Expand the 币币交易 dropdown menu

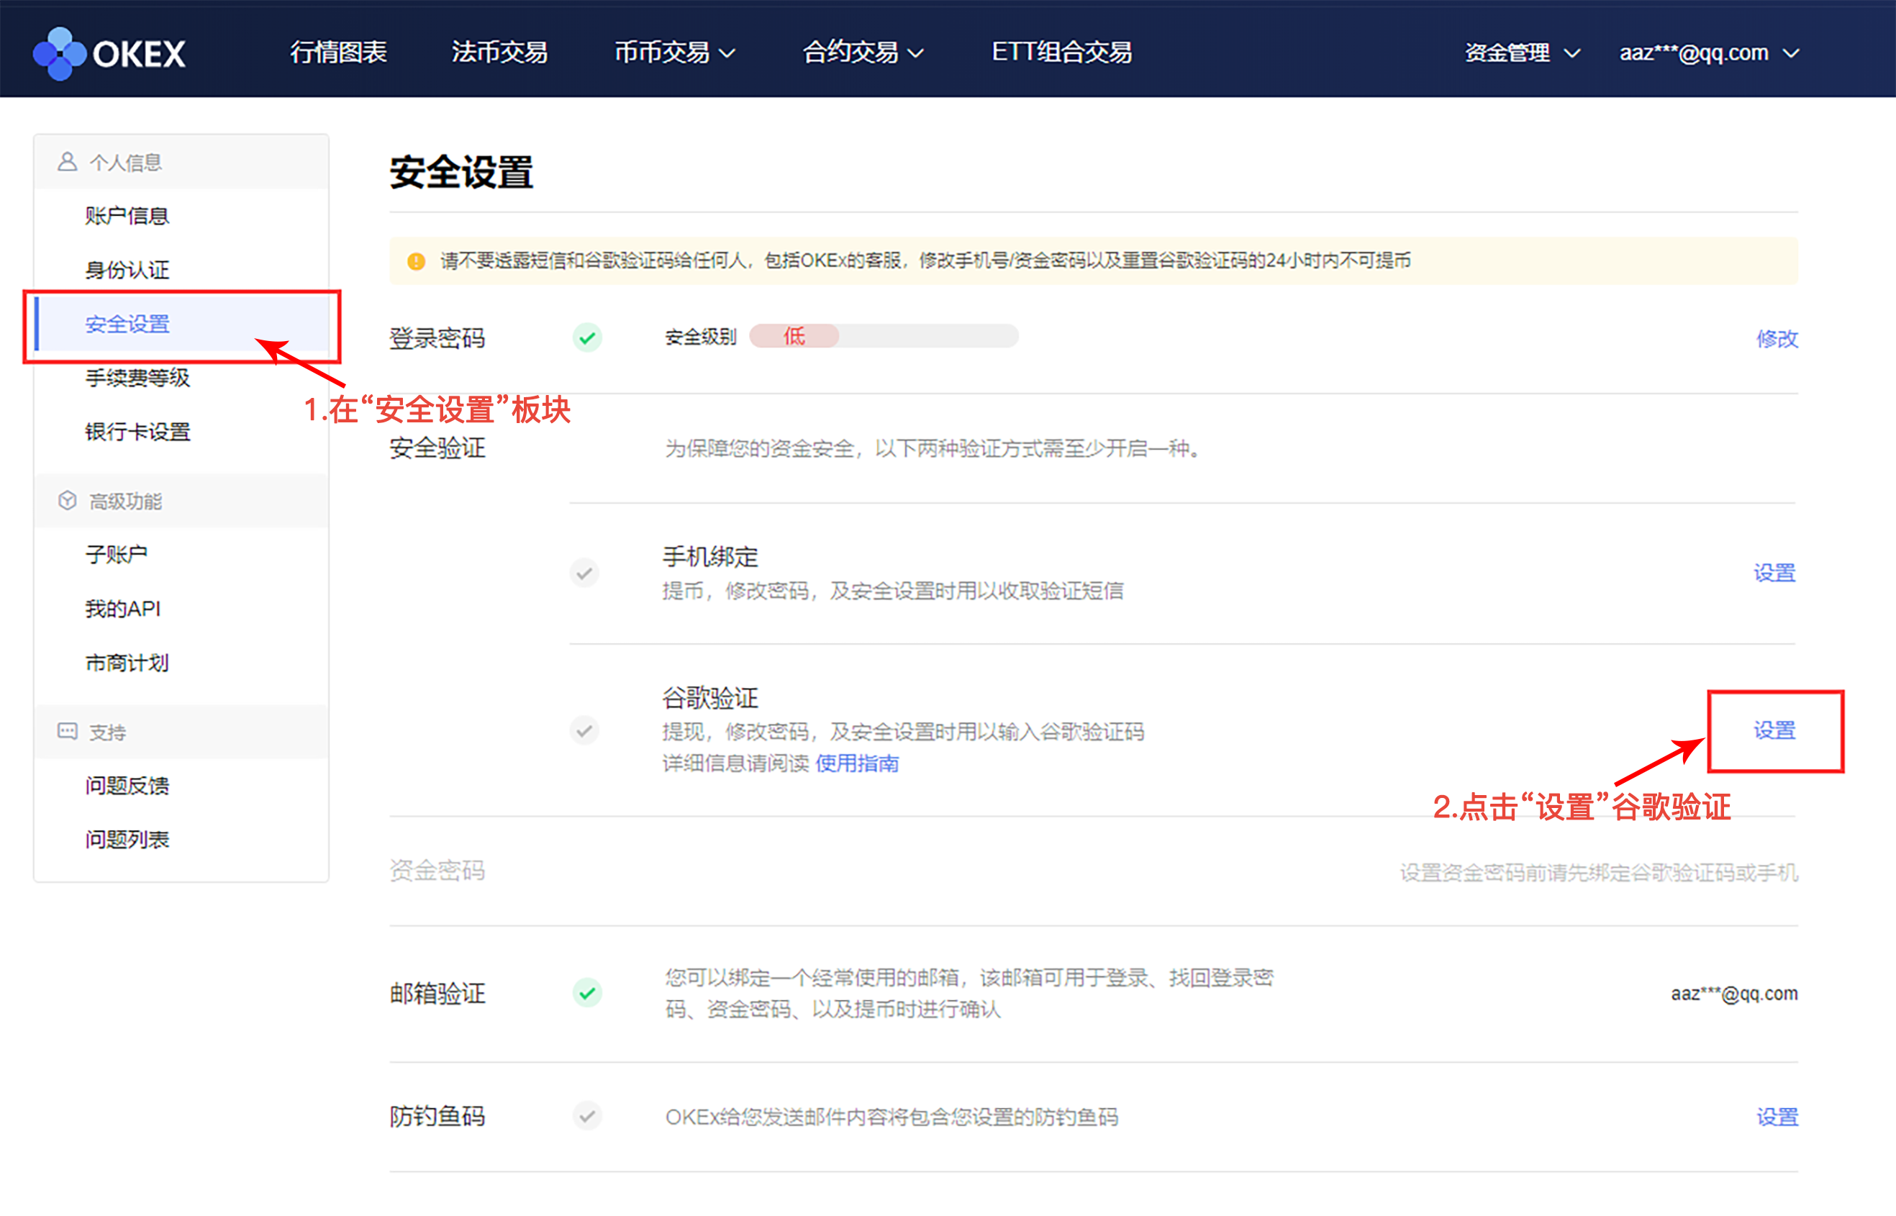(674, 52)
